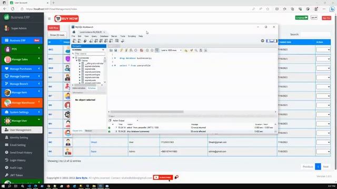Viewport: 337px width, 189px height.
Task: Click the BUY NOW button
Action: coord(66,19)
